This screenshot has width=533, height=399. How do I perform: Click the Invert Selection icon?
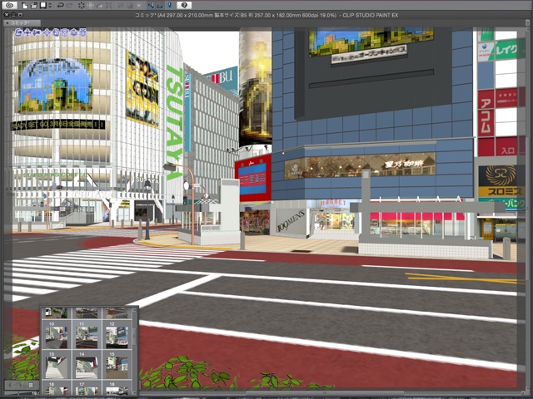click(130, 6)
